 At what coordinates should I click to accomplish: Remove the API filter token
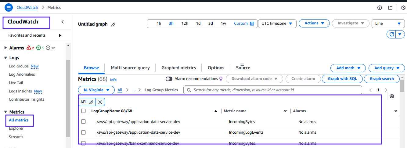click(x=100, y=102)
